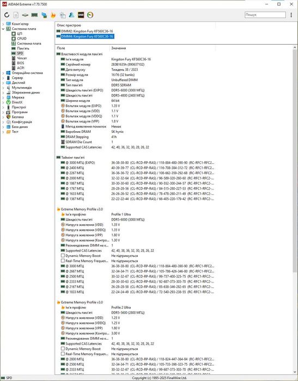Launch the flame stability test icon
This screenshot has width=298, height=381.
[x=53, y=15]
